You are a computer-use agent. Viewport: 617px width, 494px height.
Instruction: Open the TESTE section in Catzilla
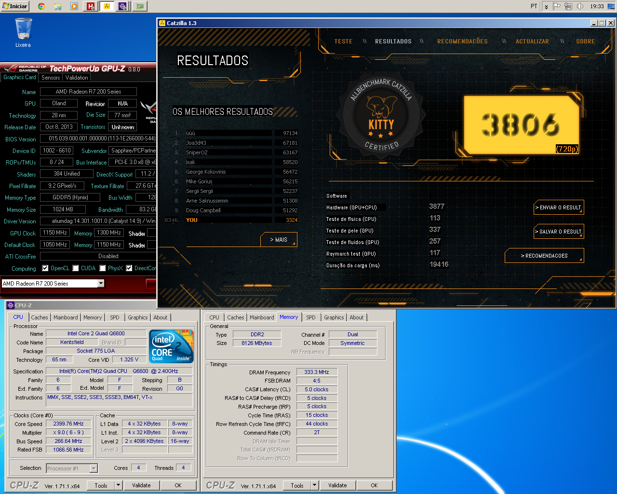pyautogui.click(x=343, y=41)
